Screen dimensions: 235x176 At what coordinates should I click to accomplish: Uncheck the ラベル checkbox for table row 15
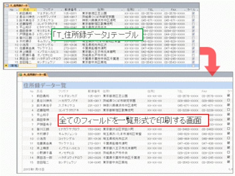(x=193, y=62)
